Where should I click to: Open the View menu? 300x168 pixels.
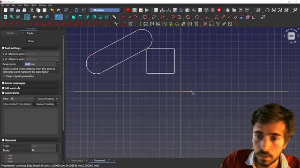(14, 5)
